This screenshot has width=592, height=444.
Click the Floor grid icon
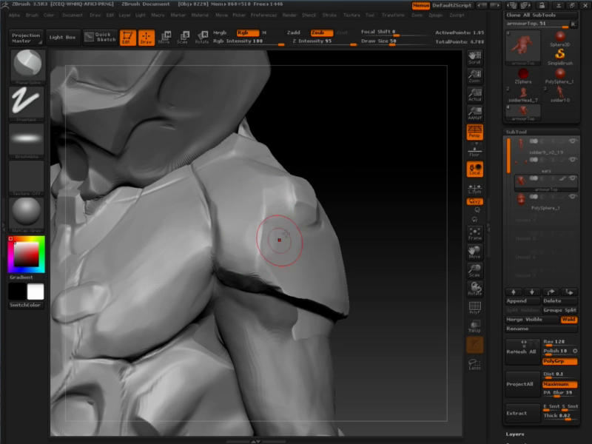(x=474, y=152)
